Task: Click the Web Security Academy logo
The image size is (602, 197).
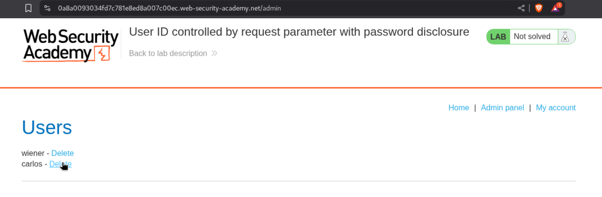Action: (x=70, y=45)
